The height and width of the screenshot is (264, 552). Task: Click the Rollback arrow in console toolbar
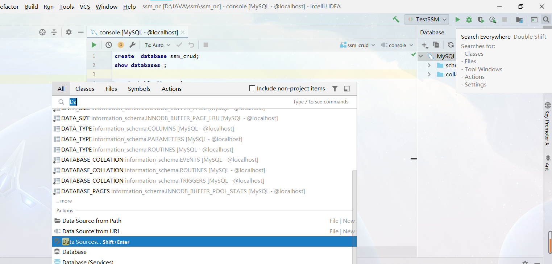(x=191, y=45)
